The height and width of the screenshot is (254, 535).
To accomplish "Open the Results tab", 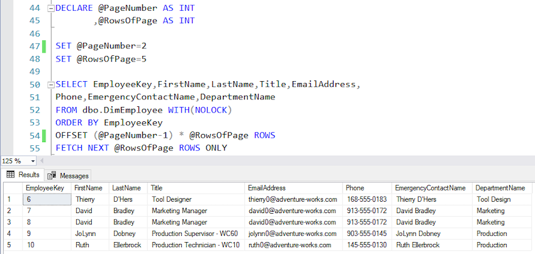I will click(23, 175).
